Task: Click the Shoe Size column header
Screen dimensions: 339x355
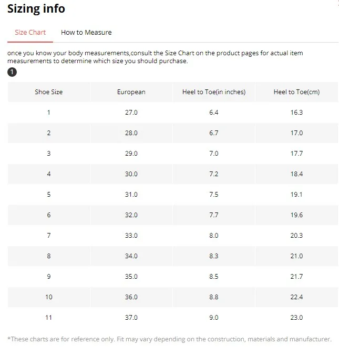Action: [x=49, y=92]
